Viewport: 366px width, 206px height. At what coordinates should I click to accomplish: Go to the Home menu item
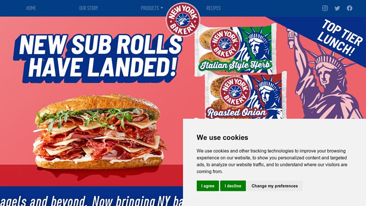click(x=31, y=8)
